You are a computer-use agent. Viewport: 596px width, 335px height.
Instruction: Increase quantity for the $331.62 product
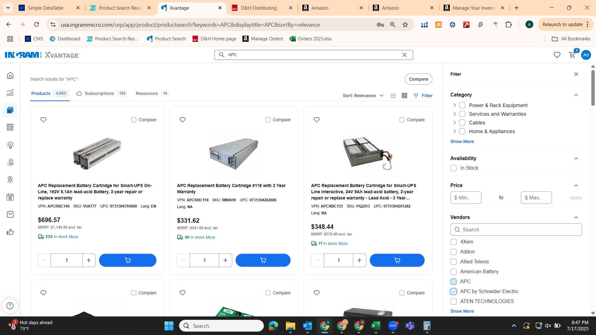225,260
